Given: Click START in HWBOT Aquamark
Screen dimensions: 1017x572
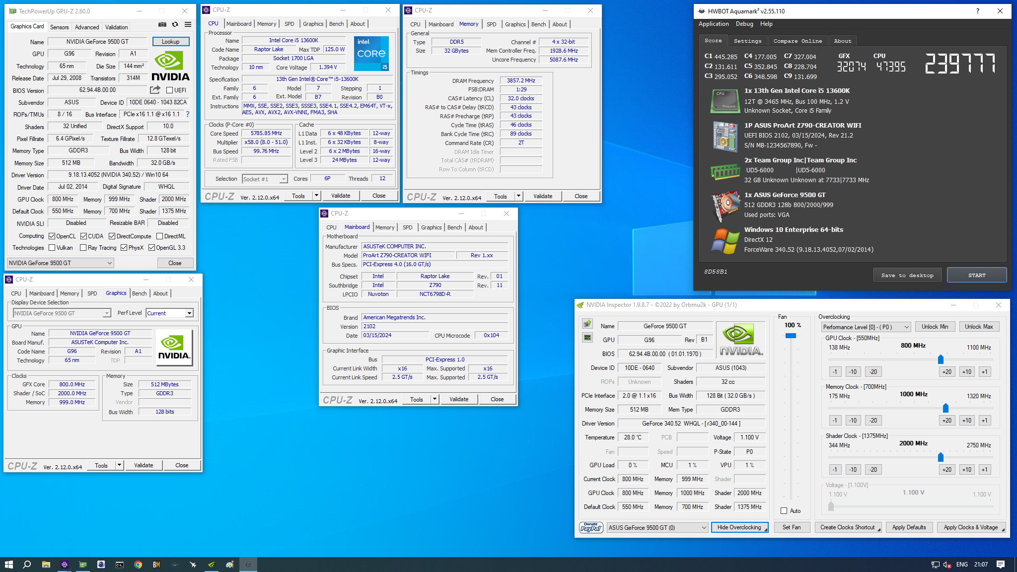Looking at the screenshot, I should click(977, 275).
